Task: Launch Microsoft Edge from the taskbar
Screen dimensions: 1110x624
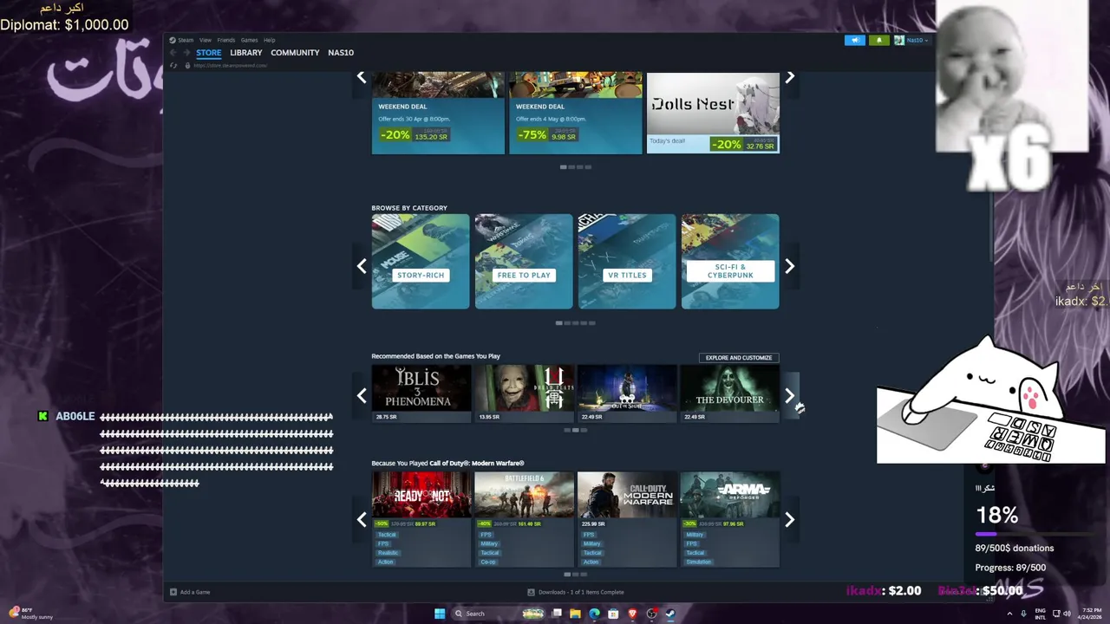Action: coord(594,614)
